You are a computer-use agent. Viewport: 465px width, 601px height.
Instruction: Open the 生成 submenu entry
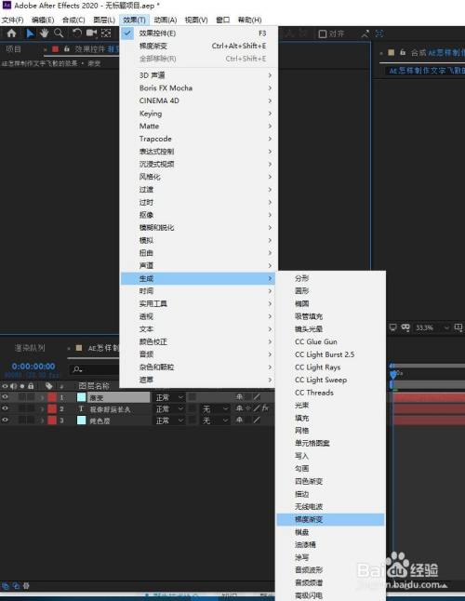click(198, 278)
